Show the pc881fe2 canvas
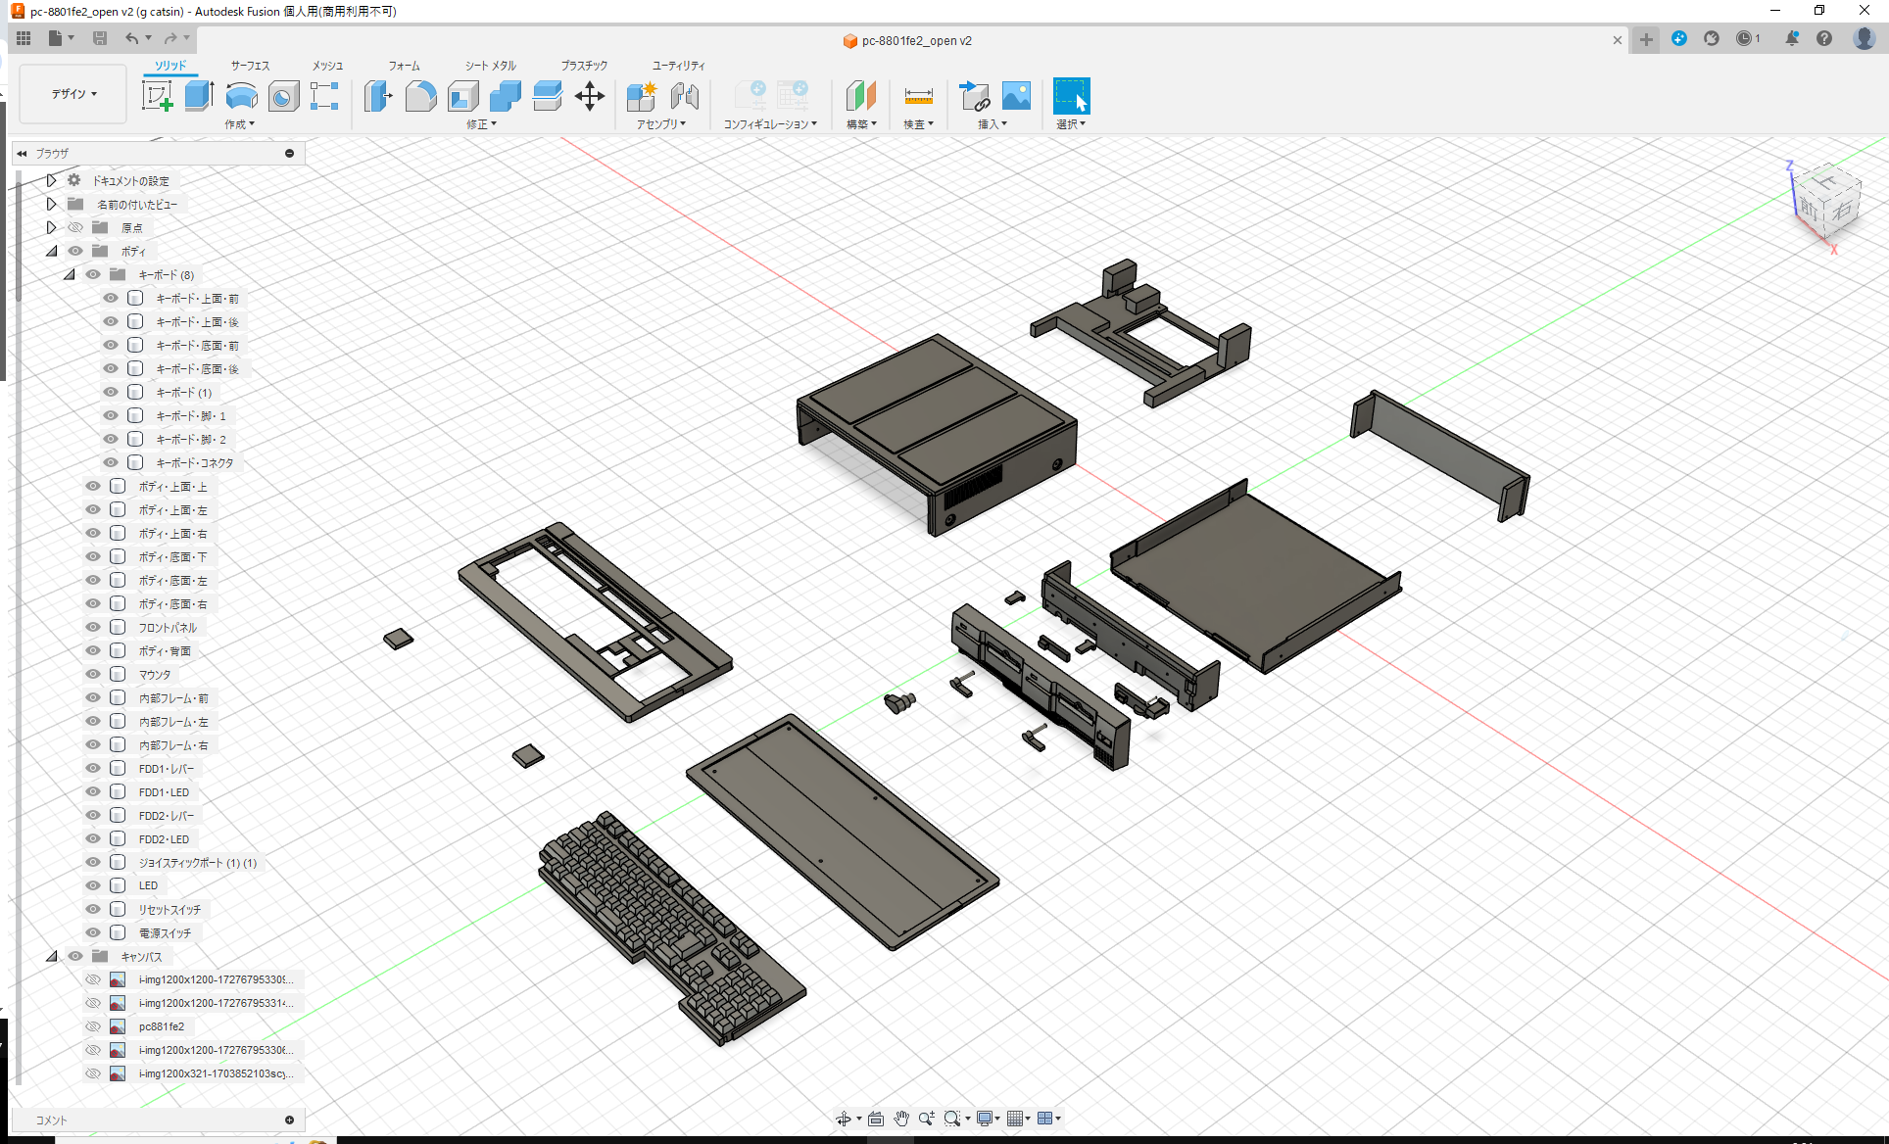The width and height of the screenshot is (1889, 1144). coord(92,1025)
